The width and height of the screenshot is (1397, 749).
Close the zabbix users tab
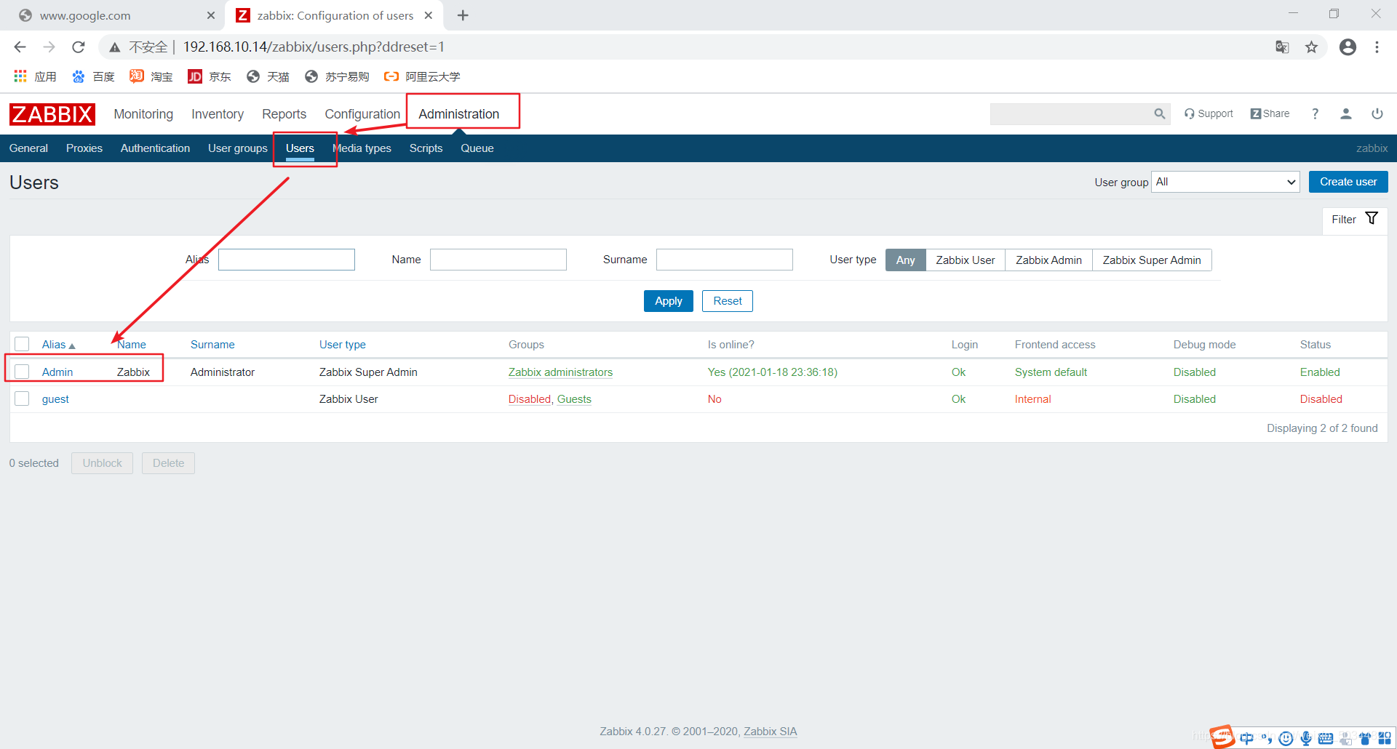click(429, 15)
